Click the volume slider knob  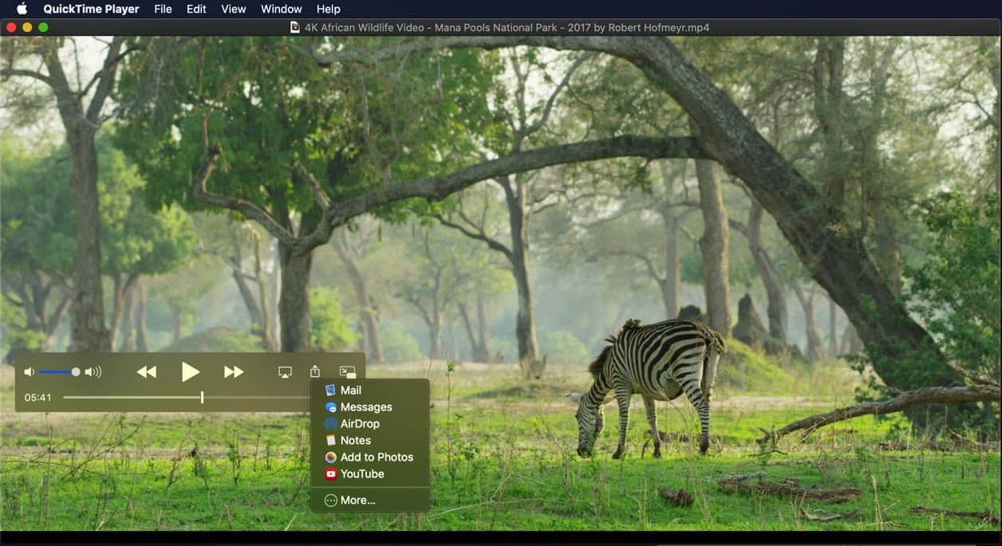[x=76, y=372]
